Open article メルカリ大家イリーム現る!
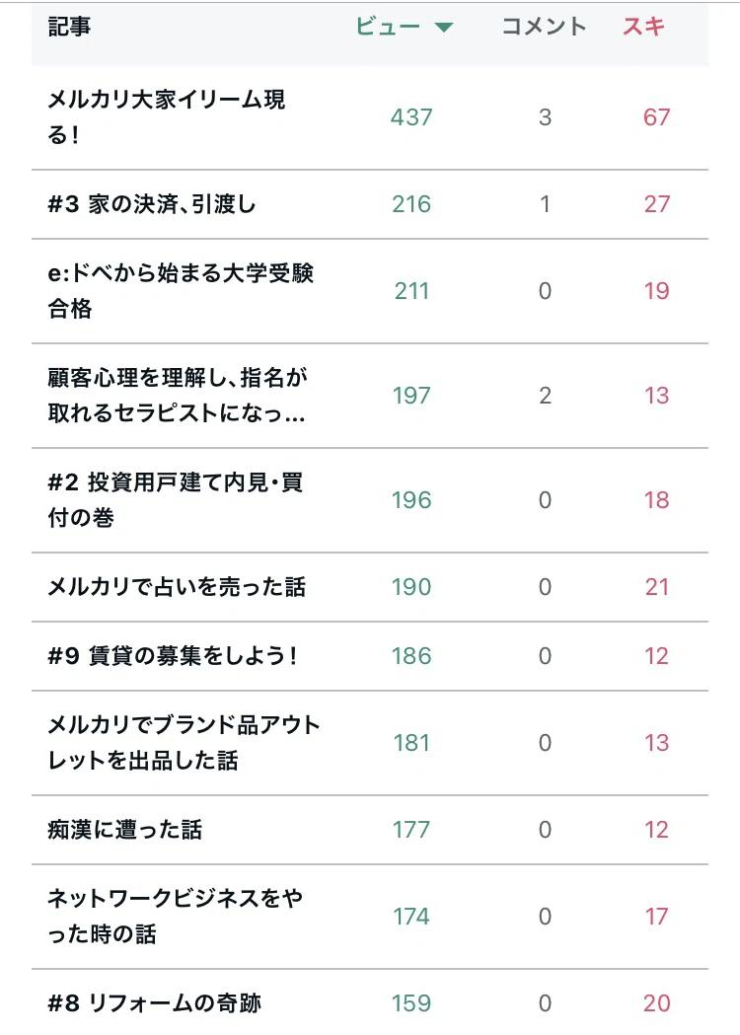 pyautogui.click(x=167, y=116)
